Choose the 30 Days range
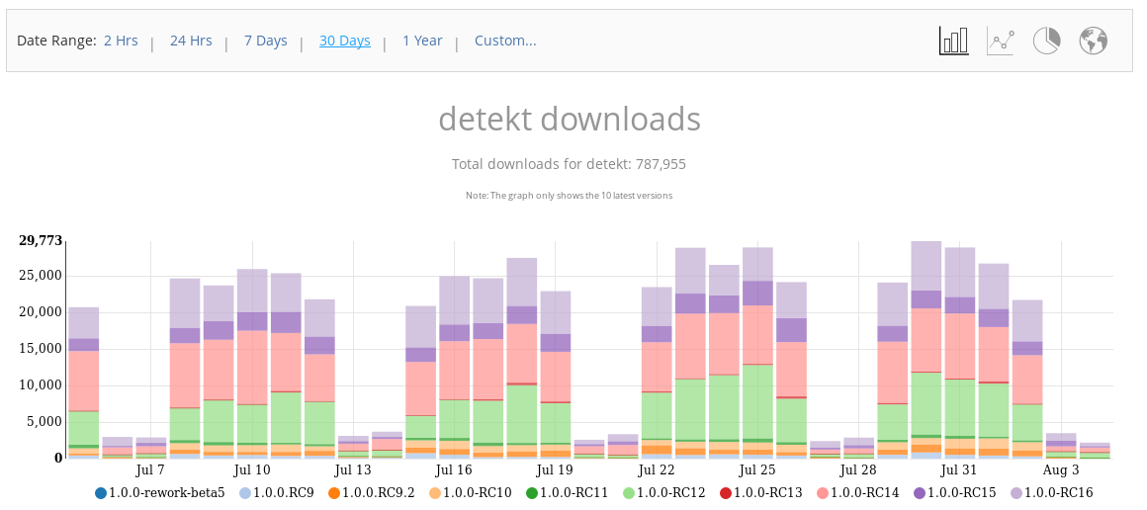The width and height of the screenshot is (1147, 510). pyautogui.click(x=344, y=41)
